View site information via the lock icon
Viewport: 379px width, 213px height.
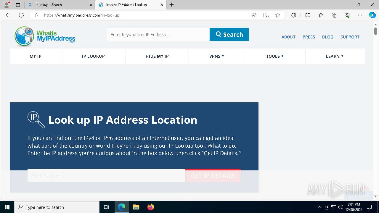pyautogui.click(x=37, y=15)
